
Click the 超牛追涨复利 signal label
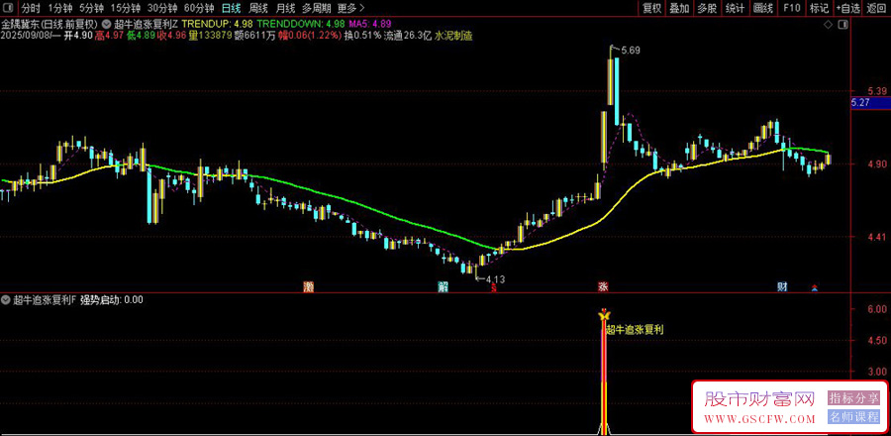(636, 329)
